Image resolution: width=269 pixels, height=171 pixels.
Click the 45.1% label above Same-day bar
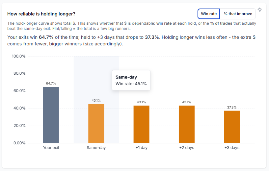(96, 101)
